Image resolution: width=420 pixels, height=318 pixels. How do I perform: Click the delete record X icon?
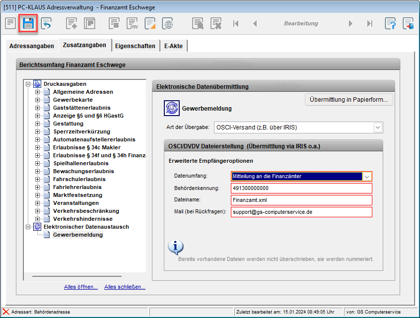point(215,23)
